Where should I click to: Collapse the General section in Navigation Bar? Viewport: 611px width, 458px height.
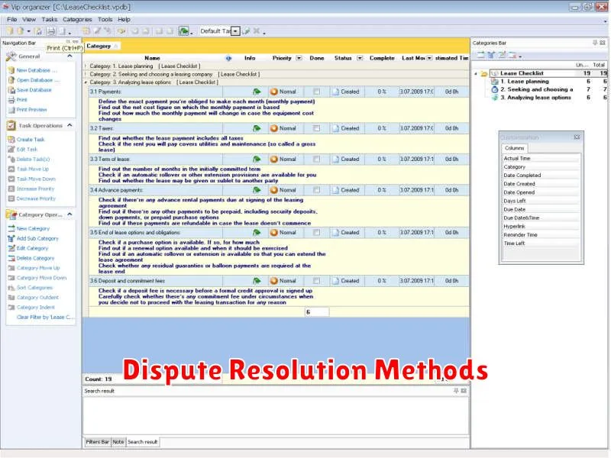coord(70,56)
